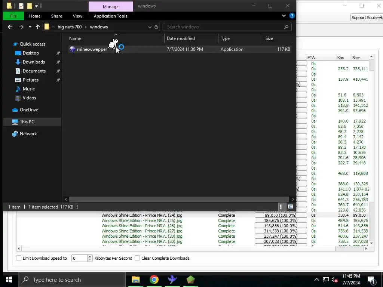The height and width of the screenshot is (287, 383).
Task: Open the Properties quick access toolbar icon
Action: pyautogui.click(x=21, y=6)
